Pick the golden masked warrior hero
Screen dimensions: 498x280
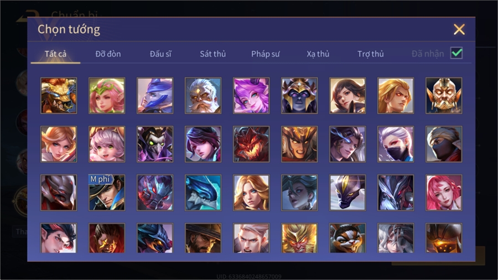[444, 96]
